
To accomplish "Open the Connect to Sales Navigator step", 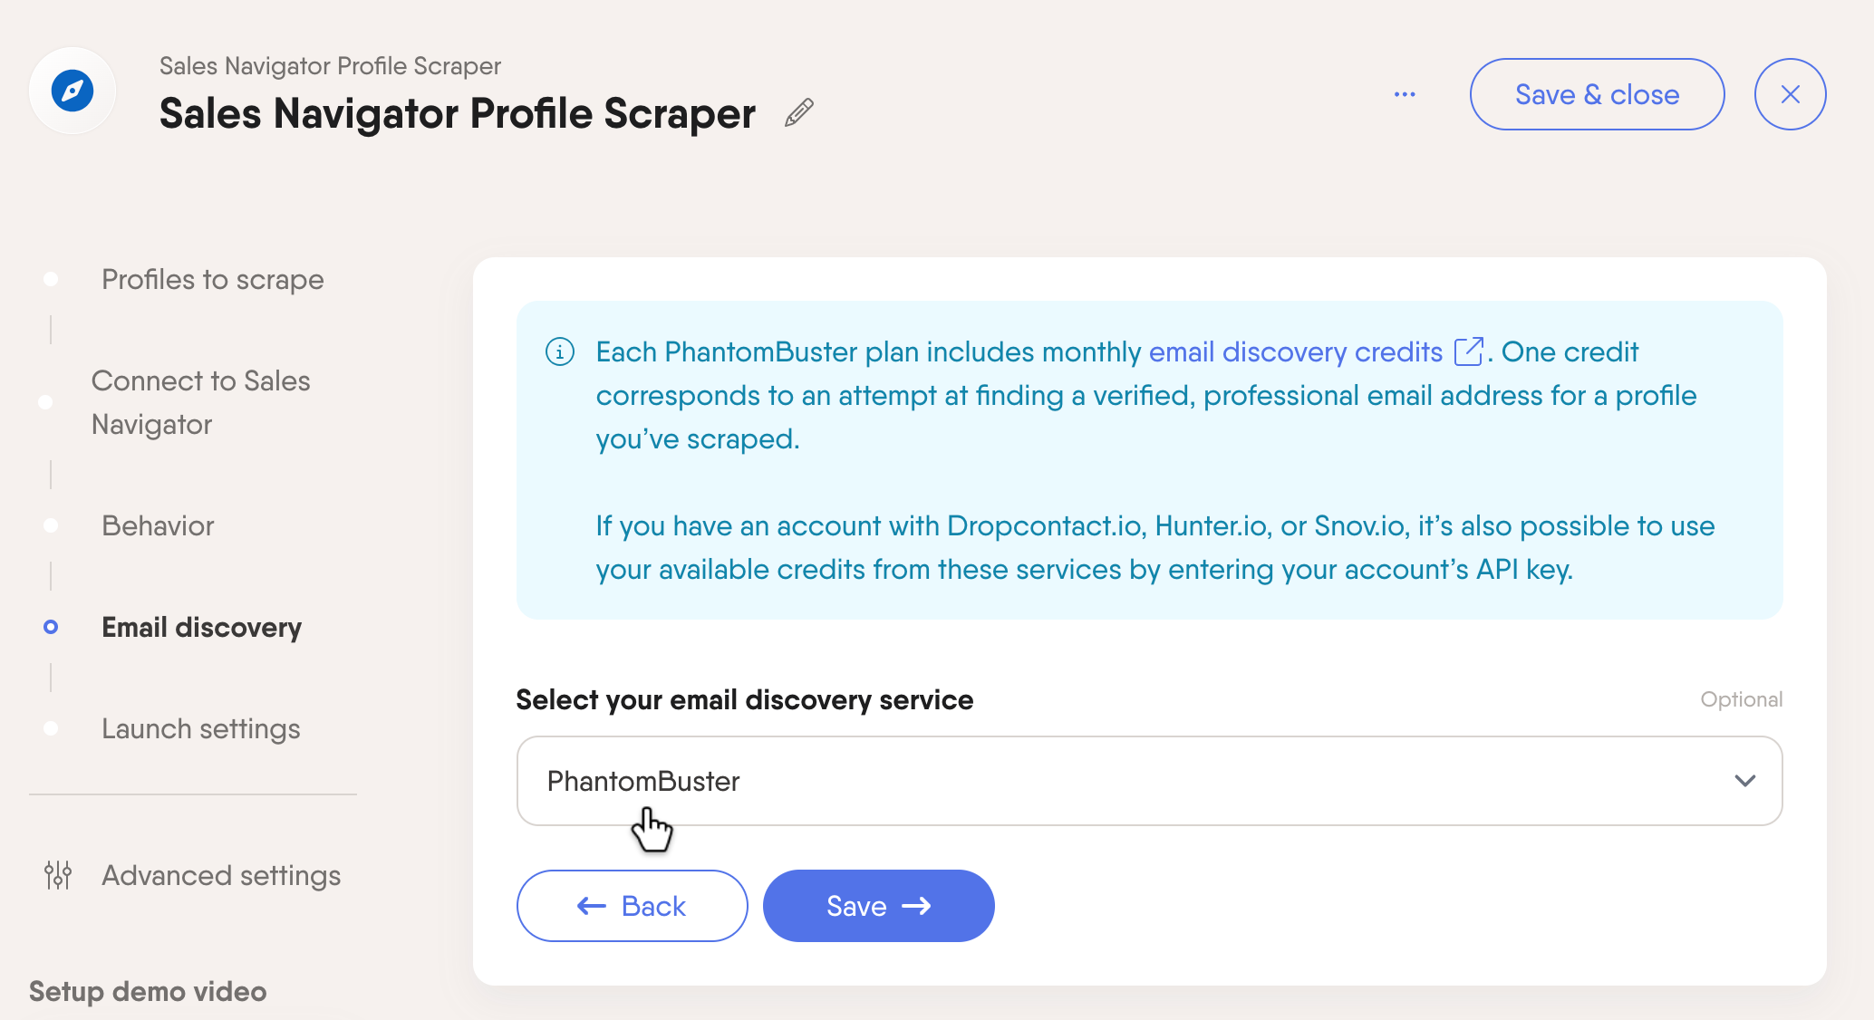I will (200, 402).
